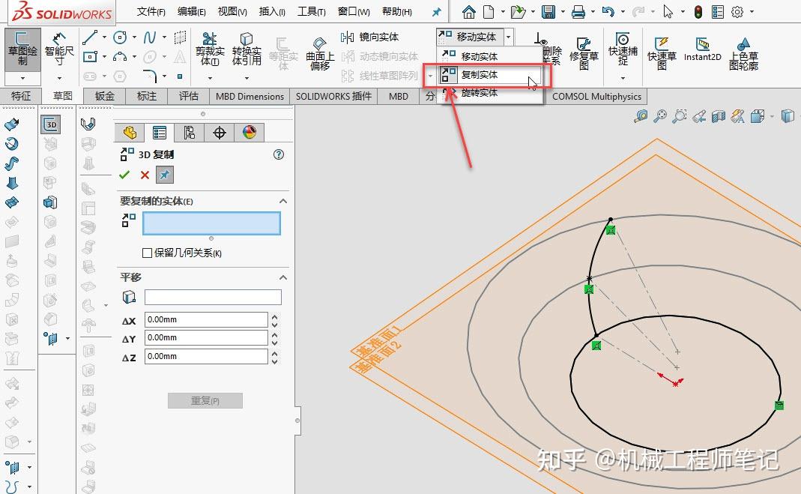This screenshot has width=801, height=494.
Task: Increase the ΔY value with up stepper
Action: [x=275, y=334]
